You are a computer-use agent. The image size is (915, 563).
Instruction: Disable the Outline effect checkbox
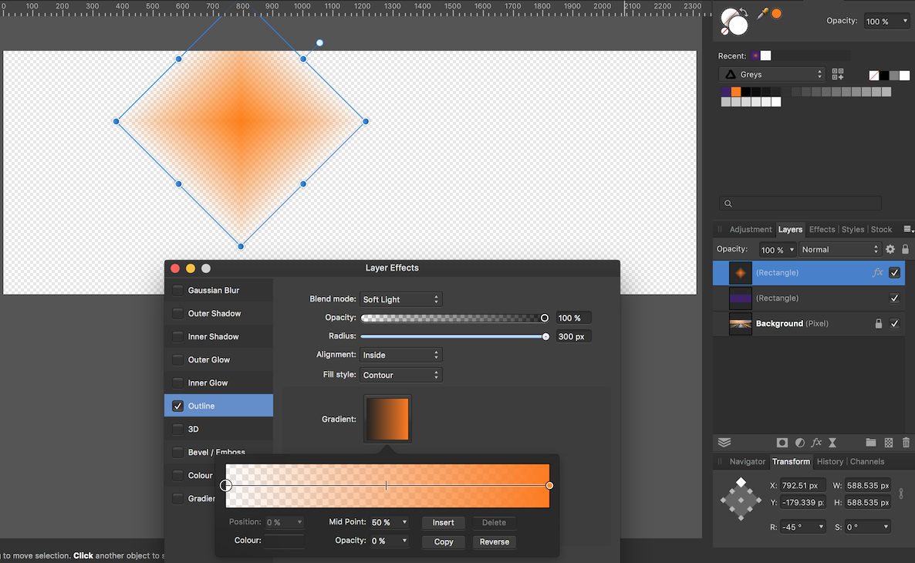click(x=179, y=405)
